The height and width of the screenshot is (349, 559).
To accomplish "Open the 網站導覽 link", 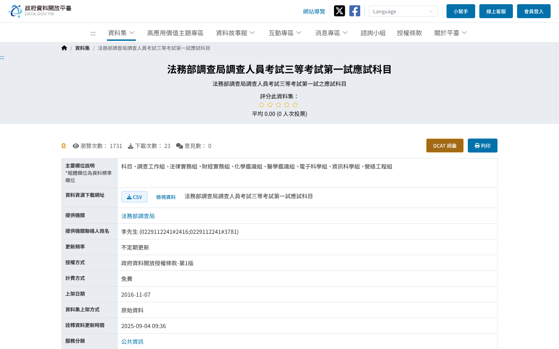I will [x=314, y=12].
